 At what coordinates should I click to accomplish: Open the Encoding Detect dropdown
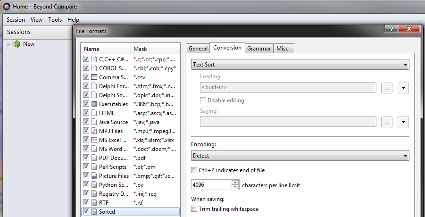point(300,156)
